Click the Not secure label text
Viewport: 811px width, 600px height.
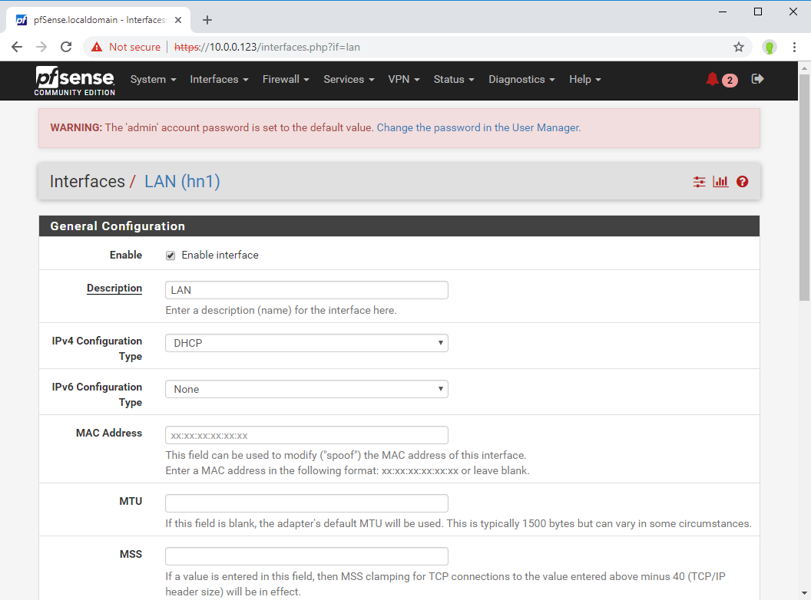click(x=134, y=47)
